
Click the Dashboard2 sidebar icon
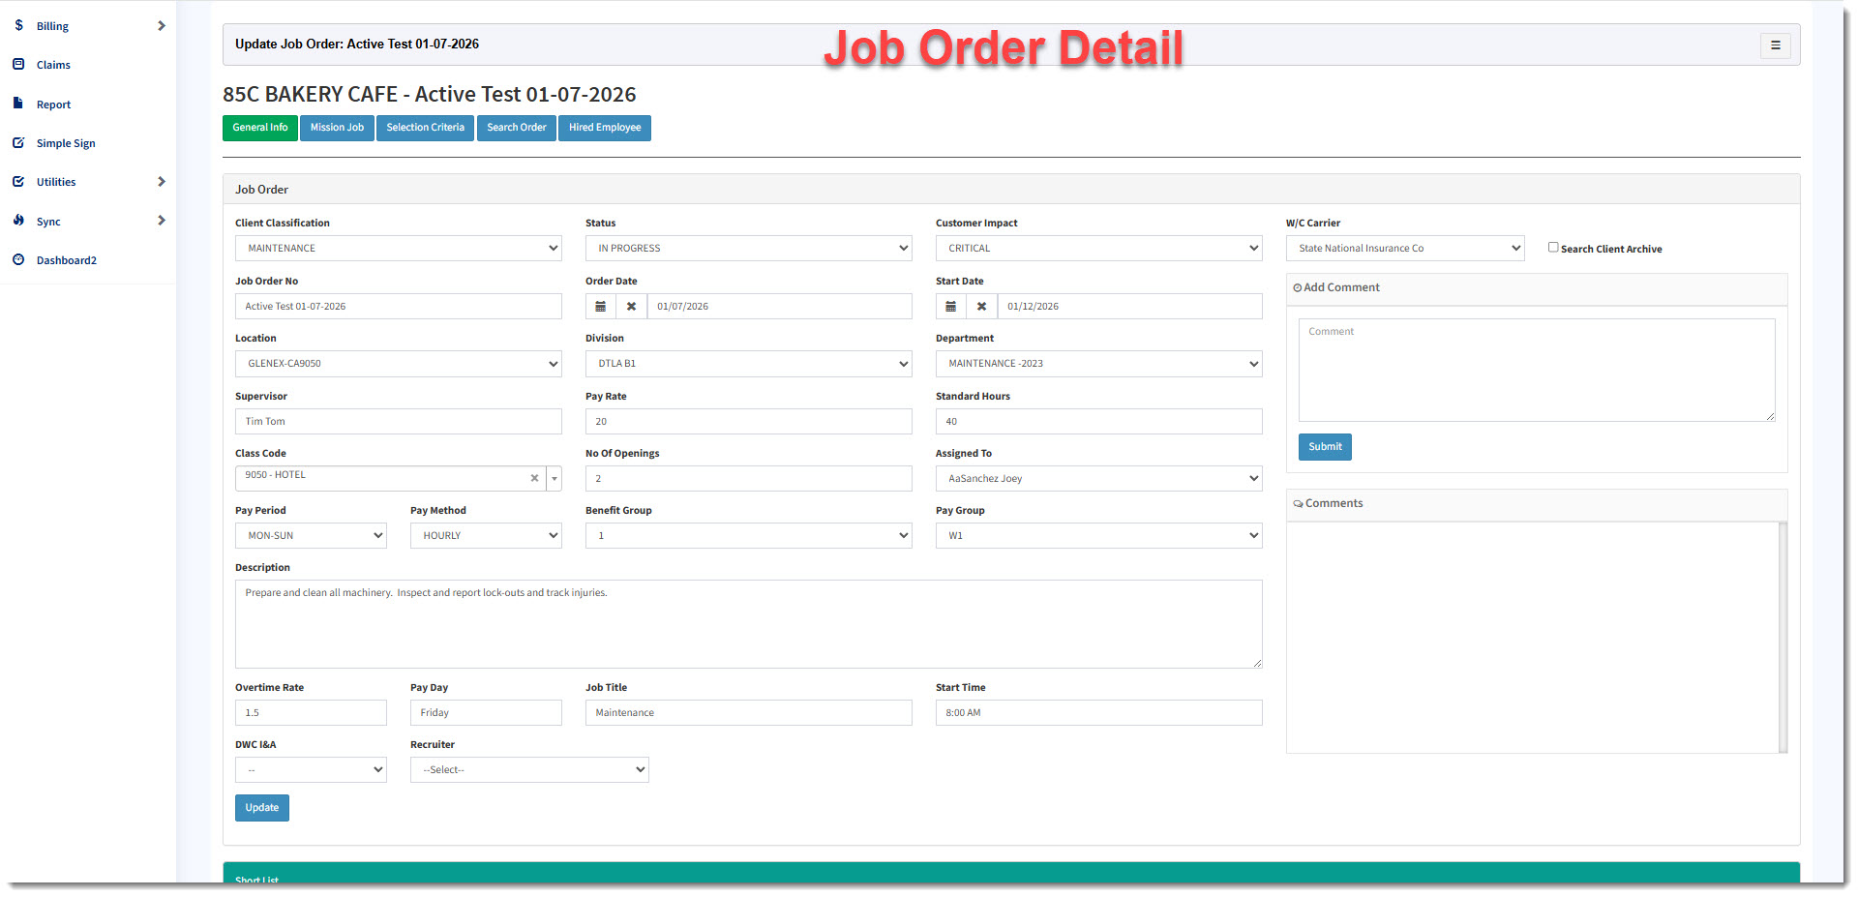pyautogui.click(x=18, y=259)
